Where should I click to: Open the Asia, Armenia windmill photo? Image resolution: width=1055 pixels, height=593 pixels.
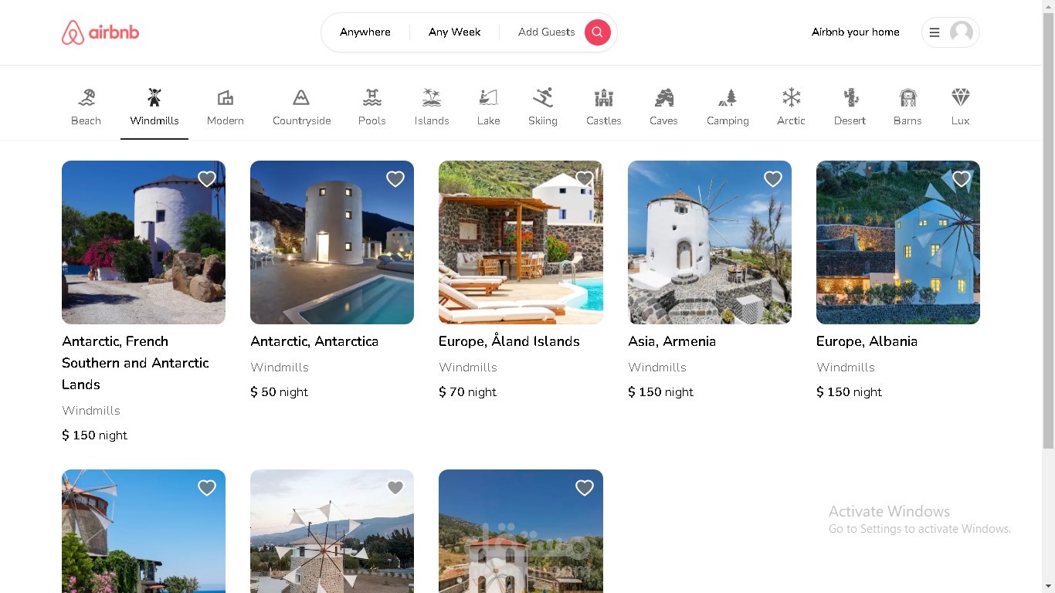pos(710,242)
